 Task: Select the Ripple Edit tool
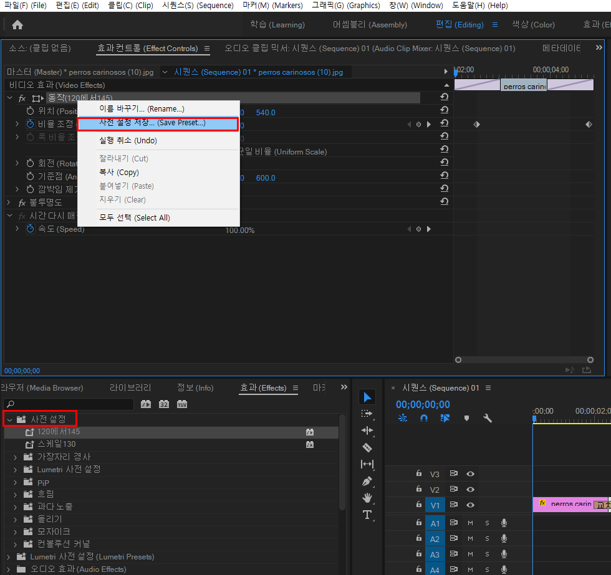click(367, 430)
